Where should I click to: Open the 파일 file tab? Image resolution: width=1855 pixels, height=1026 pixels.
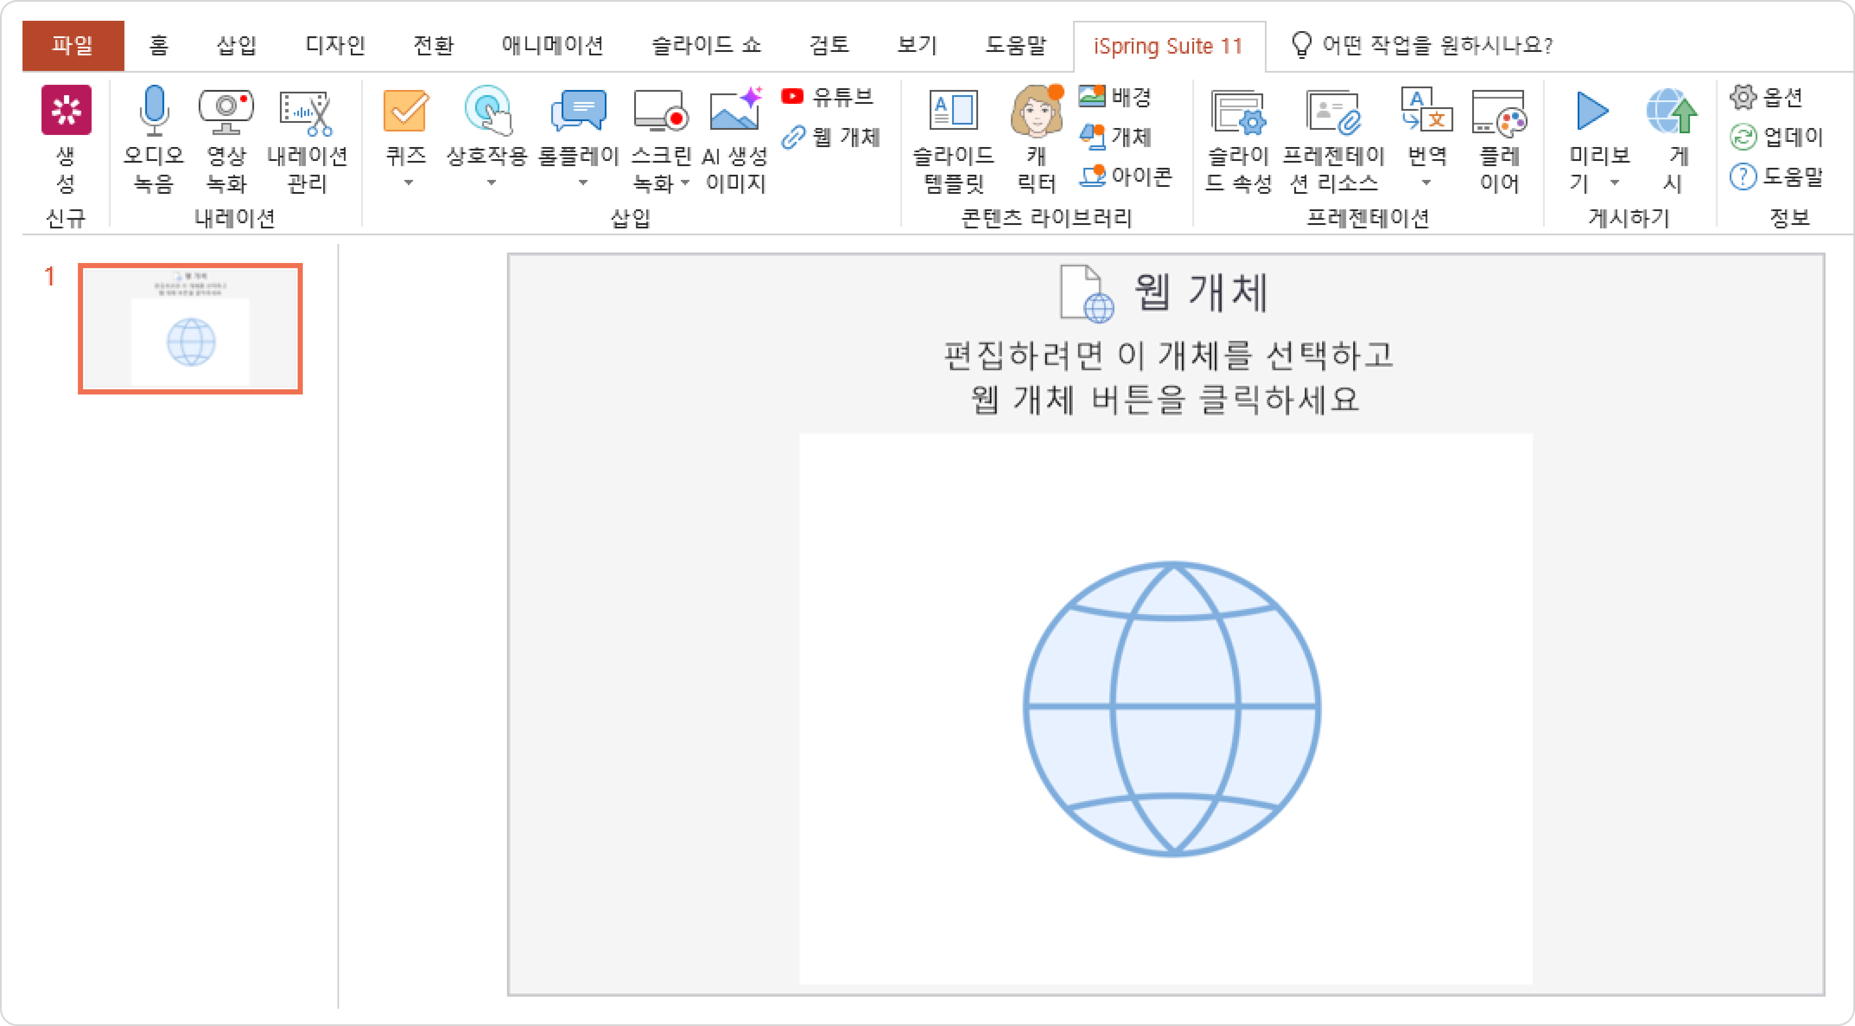coord(73,46)
